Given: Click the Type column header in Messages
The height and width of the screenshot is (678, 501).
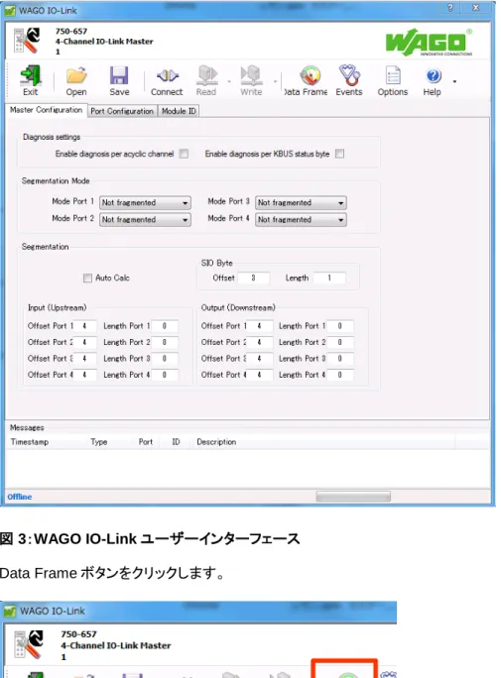Looking at the screenshot, I should point(98,442).
